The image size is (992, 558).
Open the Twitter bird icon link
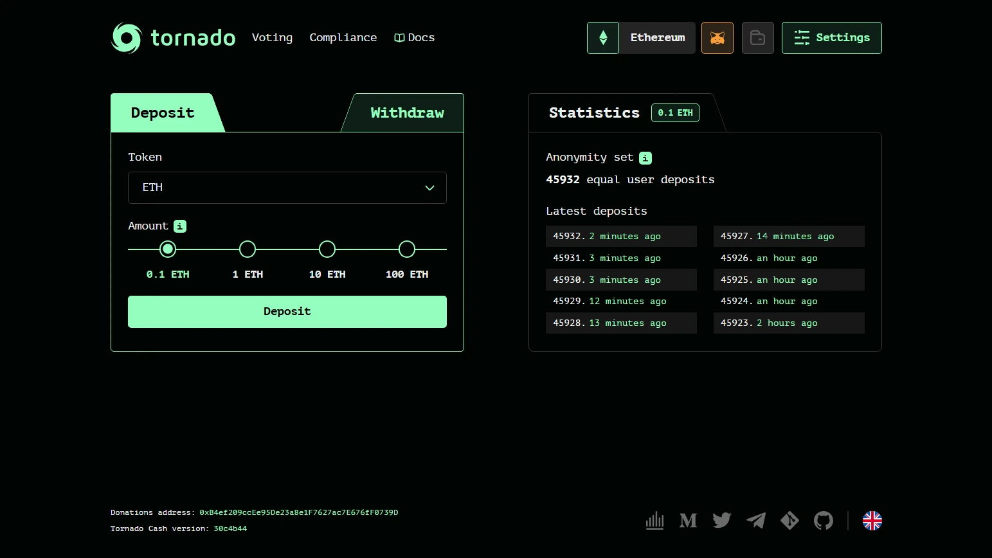(722, 521)
